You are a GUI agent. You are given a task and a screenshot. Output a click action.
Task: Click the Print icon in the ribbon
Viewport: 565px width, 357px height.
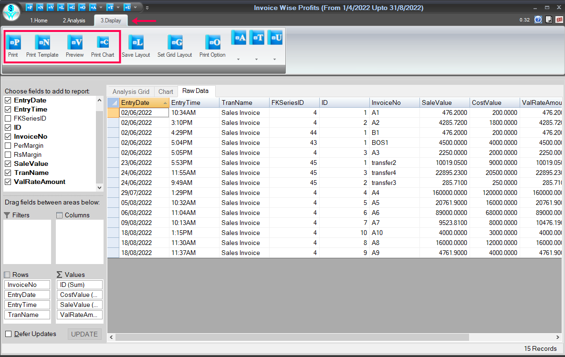(13, 42)
